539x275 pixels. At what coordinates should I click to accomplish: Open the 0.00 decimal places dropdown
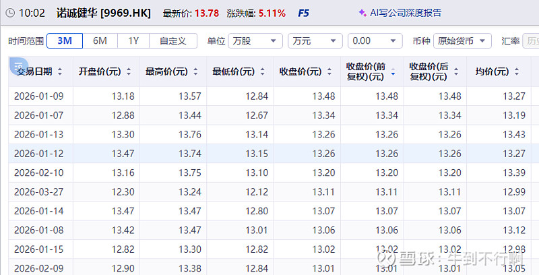click(x=375, y=41)
